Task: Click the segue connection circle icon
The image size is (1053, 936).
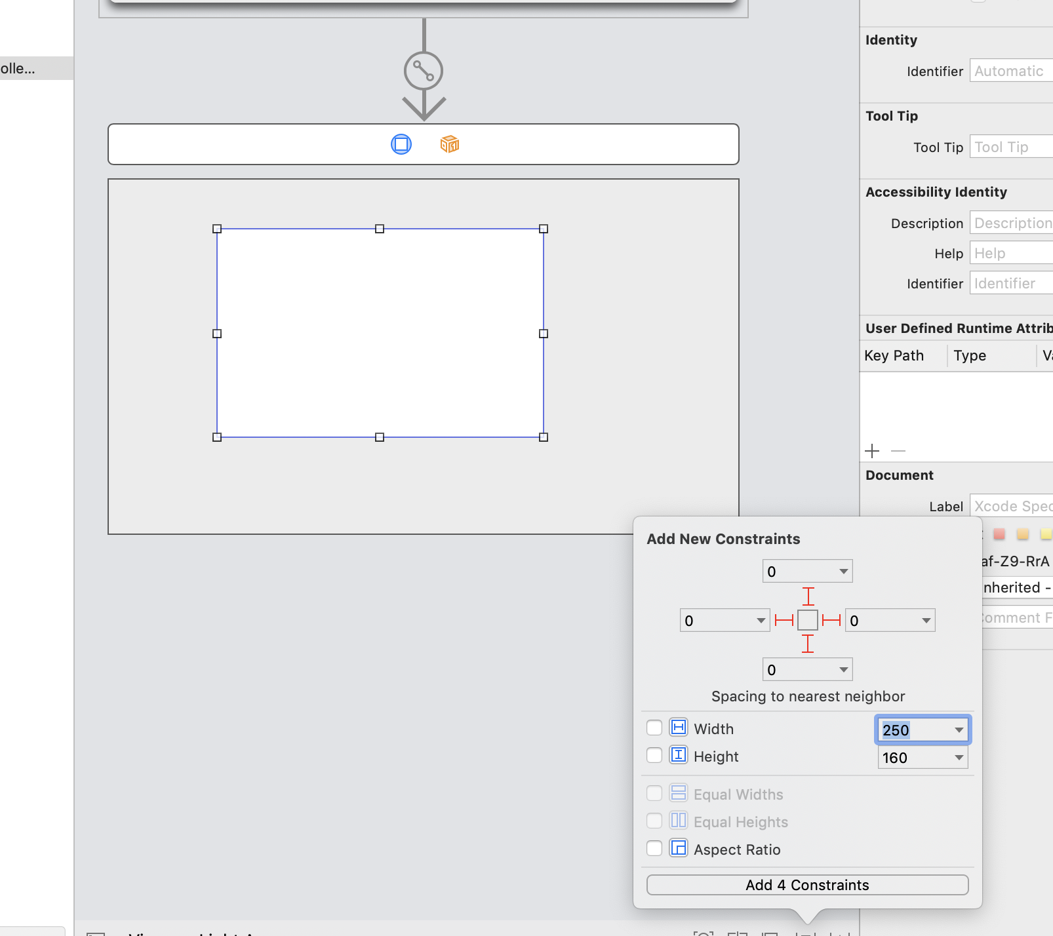Action: click(424, 71)
